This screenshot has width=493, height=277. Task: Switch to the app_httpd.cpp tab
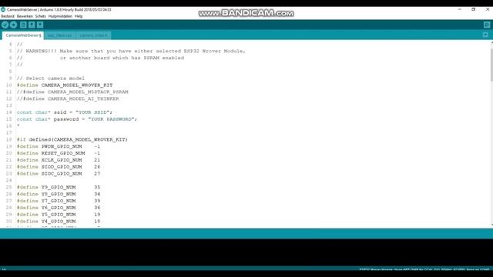point(60,35)
